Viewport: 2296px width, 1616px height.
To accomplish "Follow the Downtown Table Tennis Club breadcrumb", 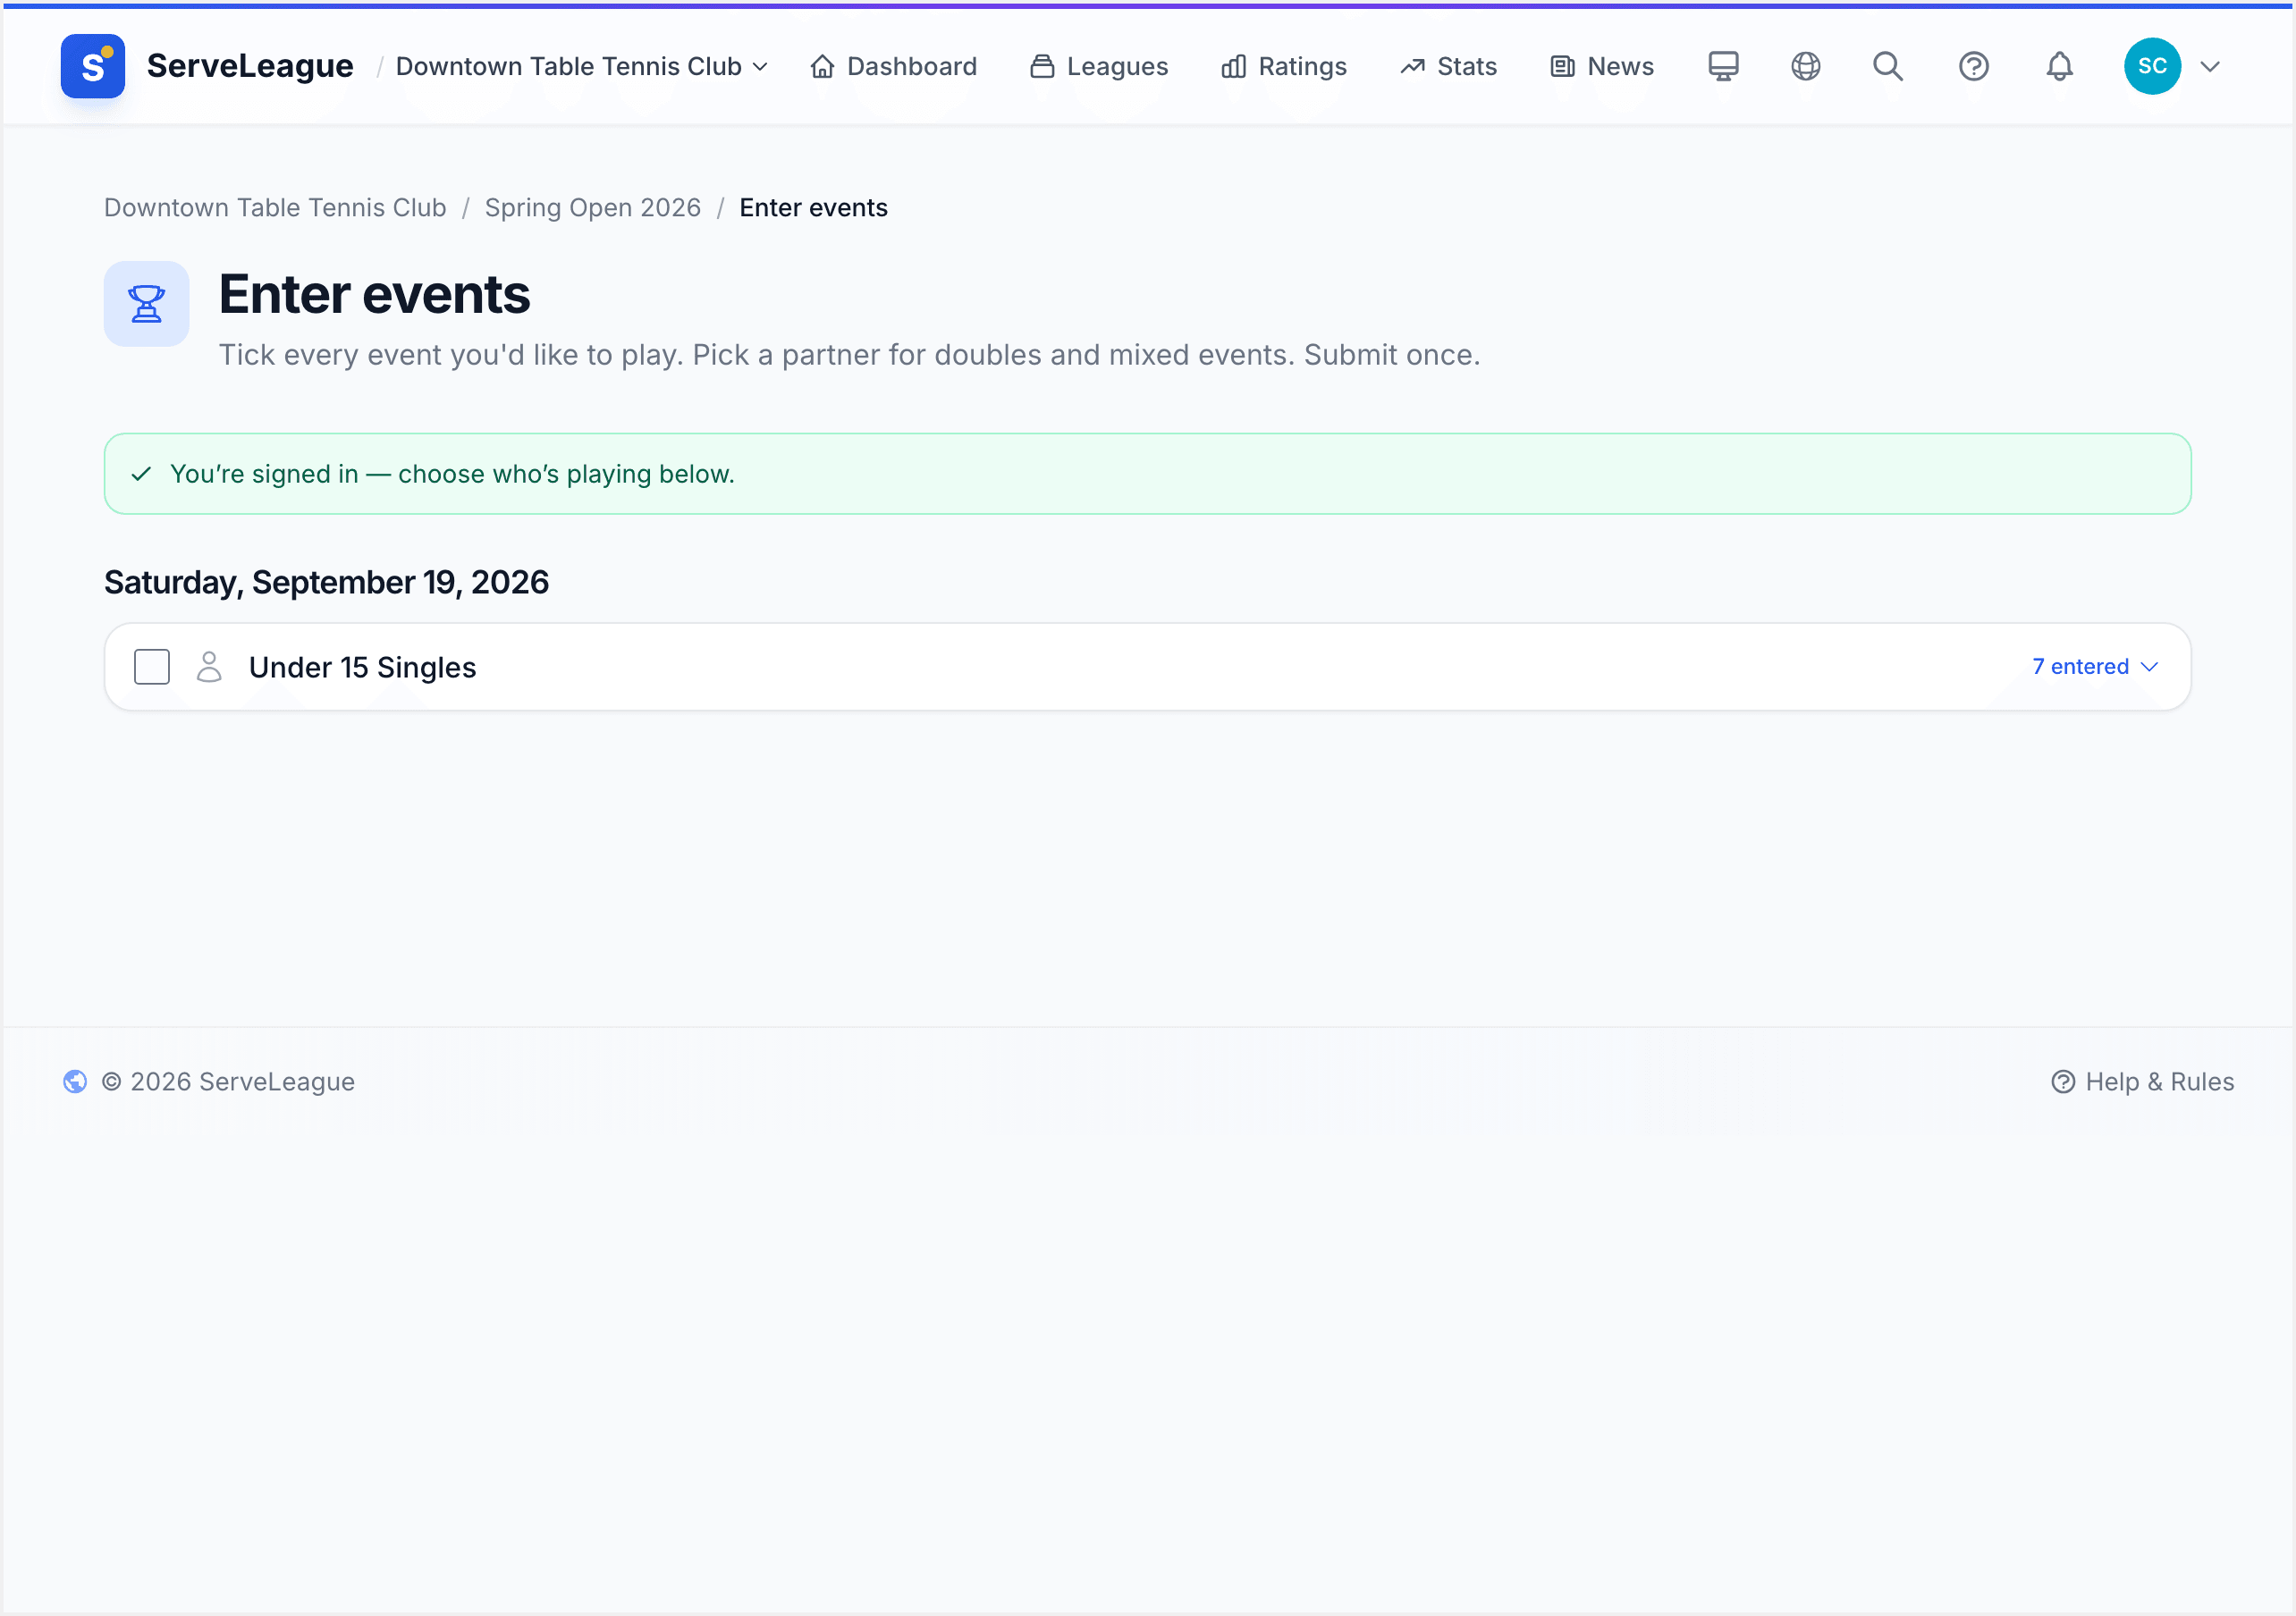I will coord(275,208).
